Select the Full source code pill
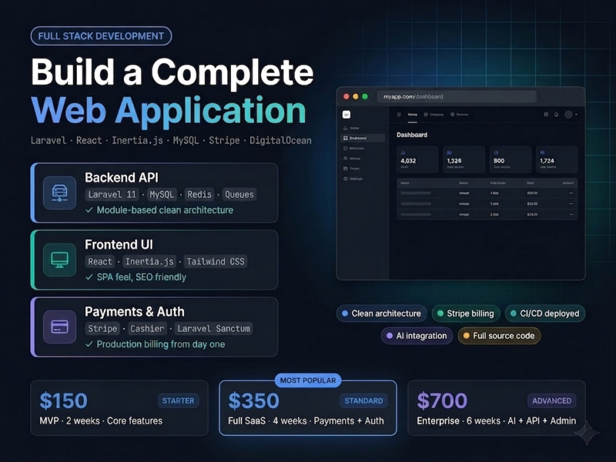Screen dimensions: 616x462 coord(499,336)
